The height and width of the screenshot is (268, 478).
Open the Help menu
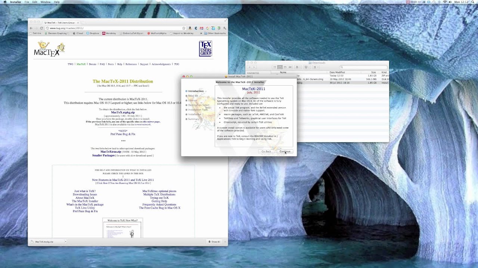(x=57, y=2)
